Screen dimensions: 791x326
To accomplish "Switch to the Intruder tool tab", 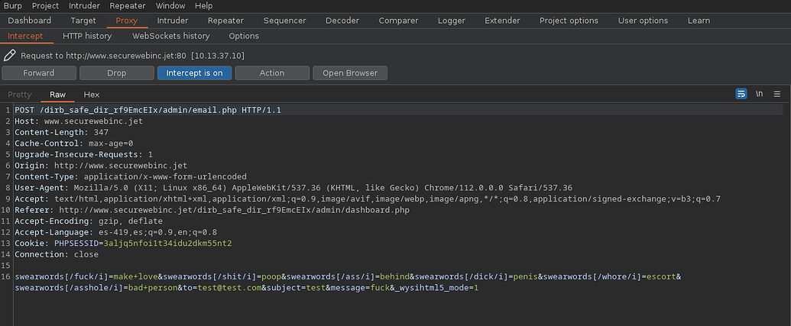I will coord(172,21).
